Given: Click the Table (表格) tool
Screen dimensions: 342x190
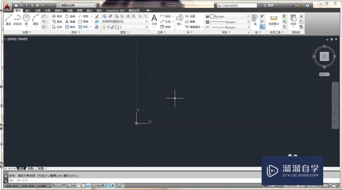Looking at the screenshot, I should tap(166, 27).
